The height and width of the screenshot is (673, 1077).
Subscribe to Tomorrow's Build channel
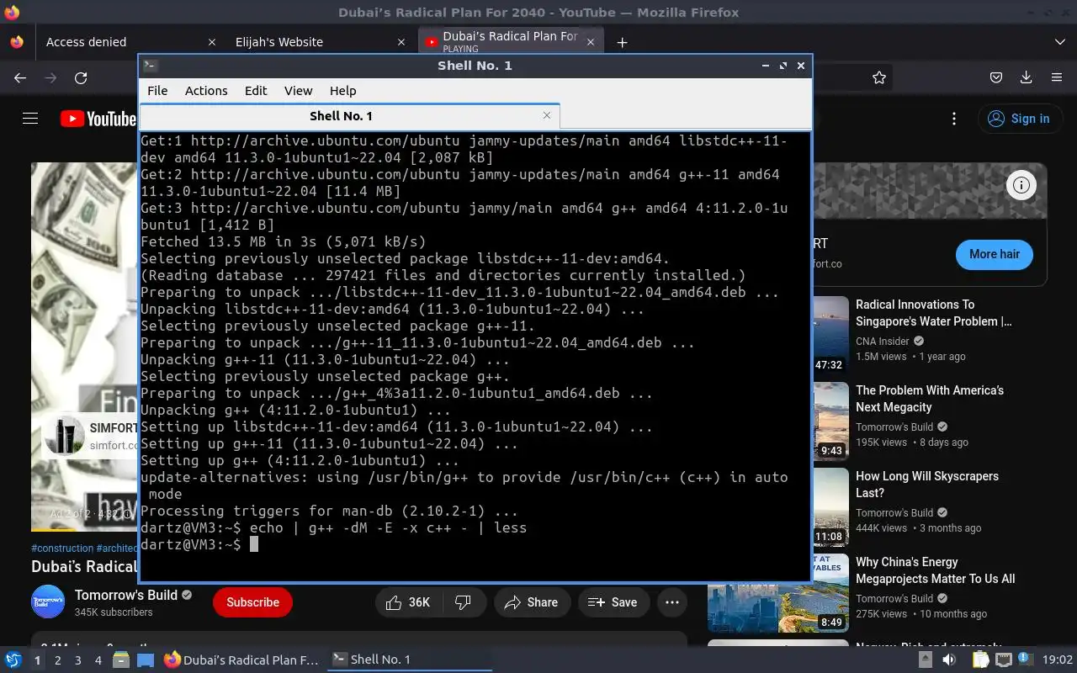point(252,602)
